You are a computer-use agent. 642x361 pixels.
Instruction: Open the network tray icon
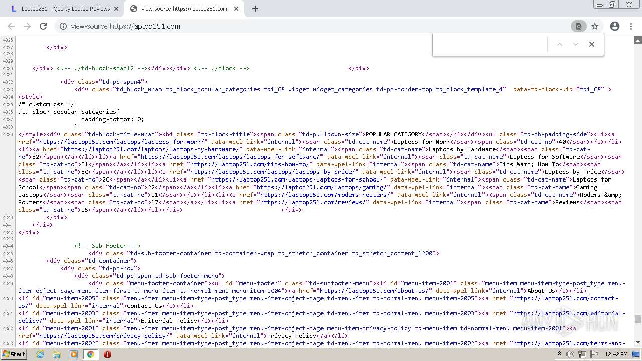(x=582, y=354)
